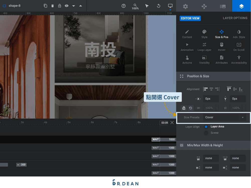Screen dimensions: 251x188
Task: Open the Layers panel tab
Action: [241, 6]
